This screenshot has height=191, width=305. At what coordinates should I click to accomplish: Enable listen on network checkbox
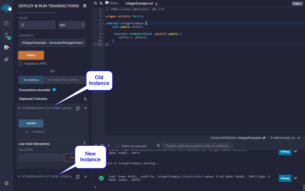[x=117, y=146]
